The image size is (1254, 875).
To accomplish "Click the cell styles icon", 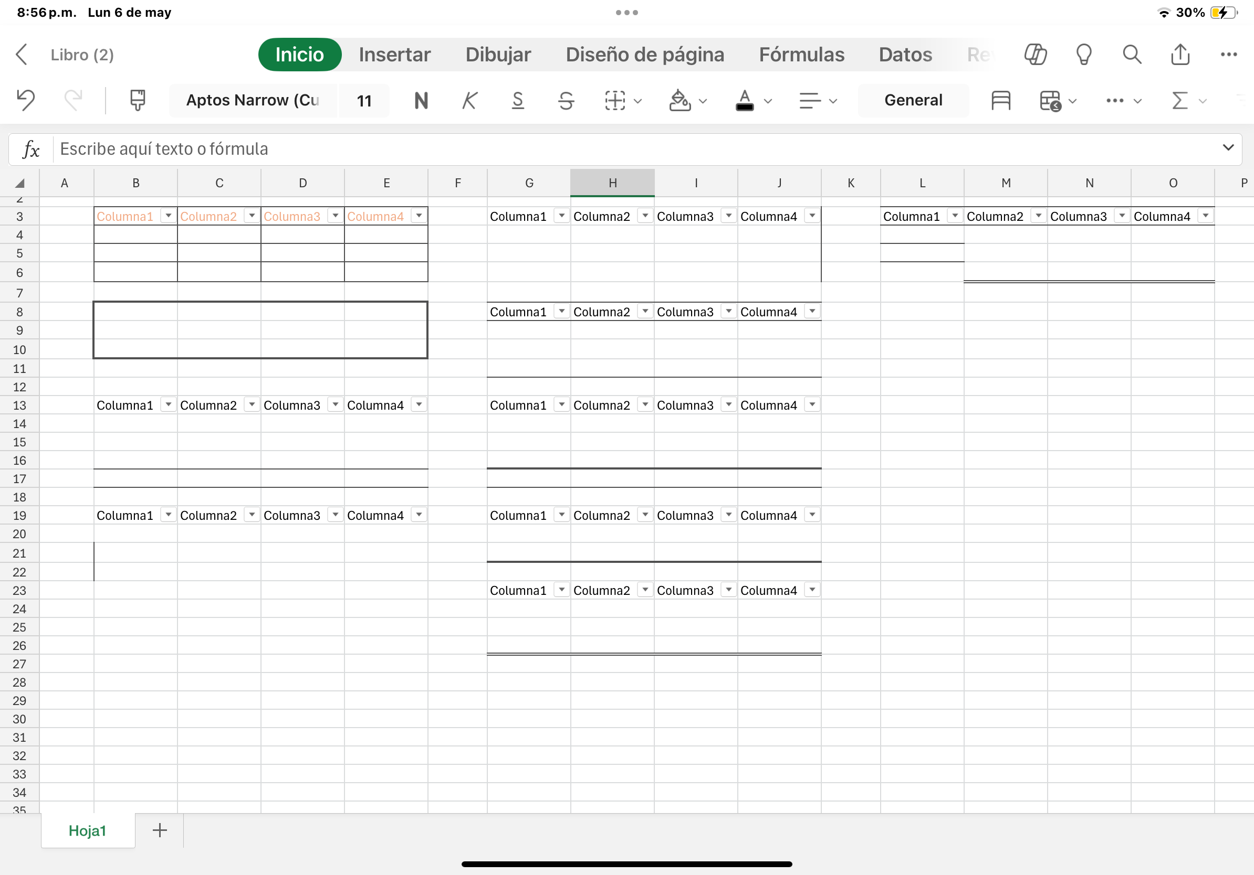I will 1000,100.
